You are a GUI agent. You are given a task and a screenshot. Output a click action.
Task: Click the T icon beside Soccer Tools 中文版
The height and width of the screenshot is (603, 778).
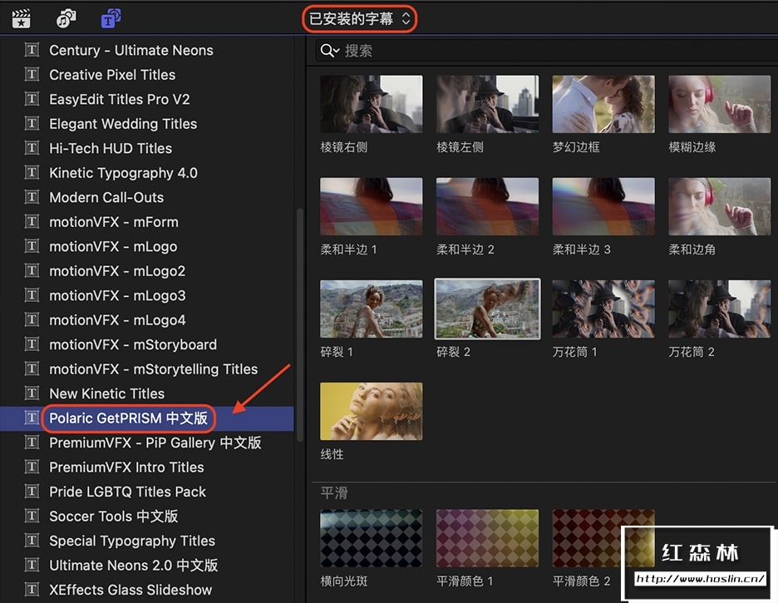(32, 516)
